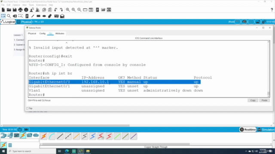Select the Add Simple PDU envelope
This screenshot has width=275, height=154.
(56, 16)
